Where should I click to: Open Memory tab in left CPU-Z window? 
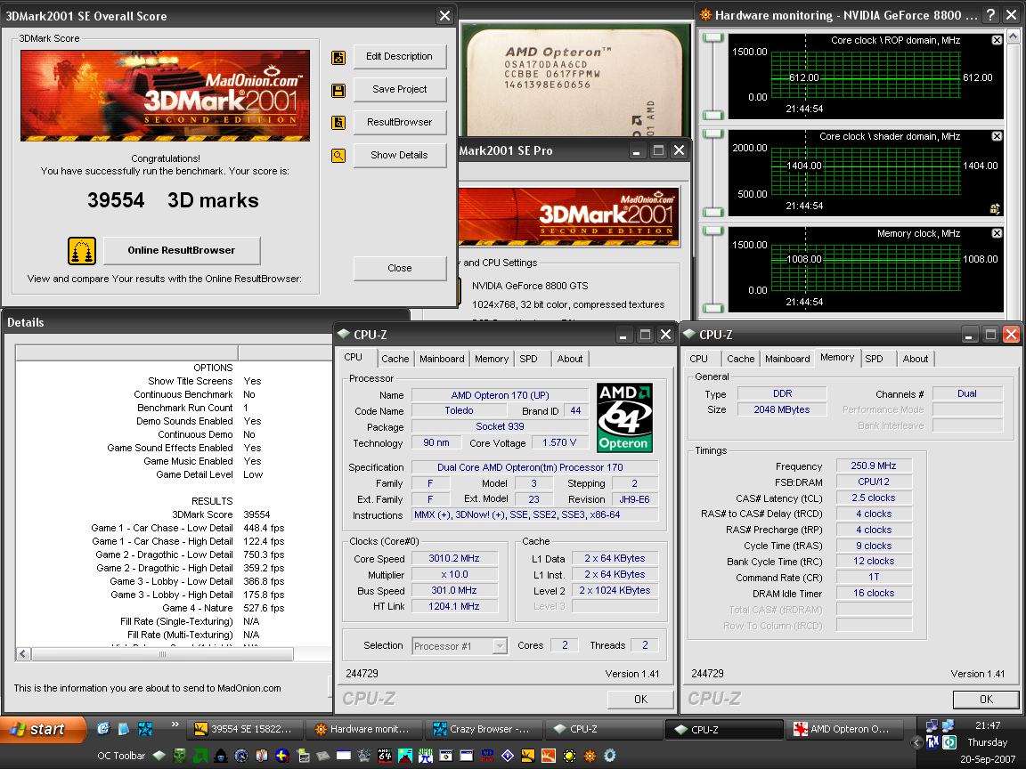492,359
